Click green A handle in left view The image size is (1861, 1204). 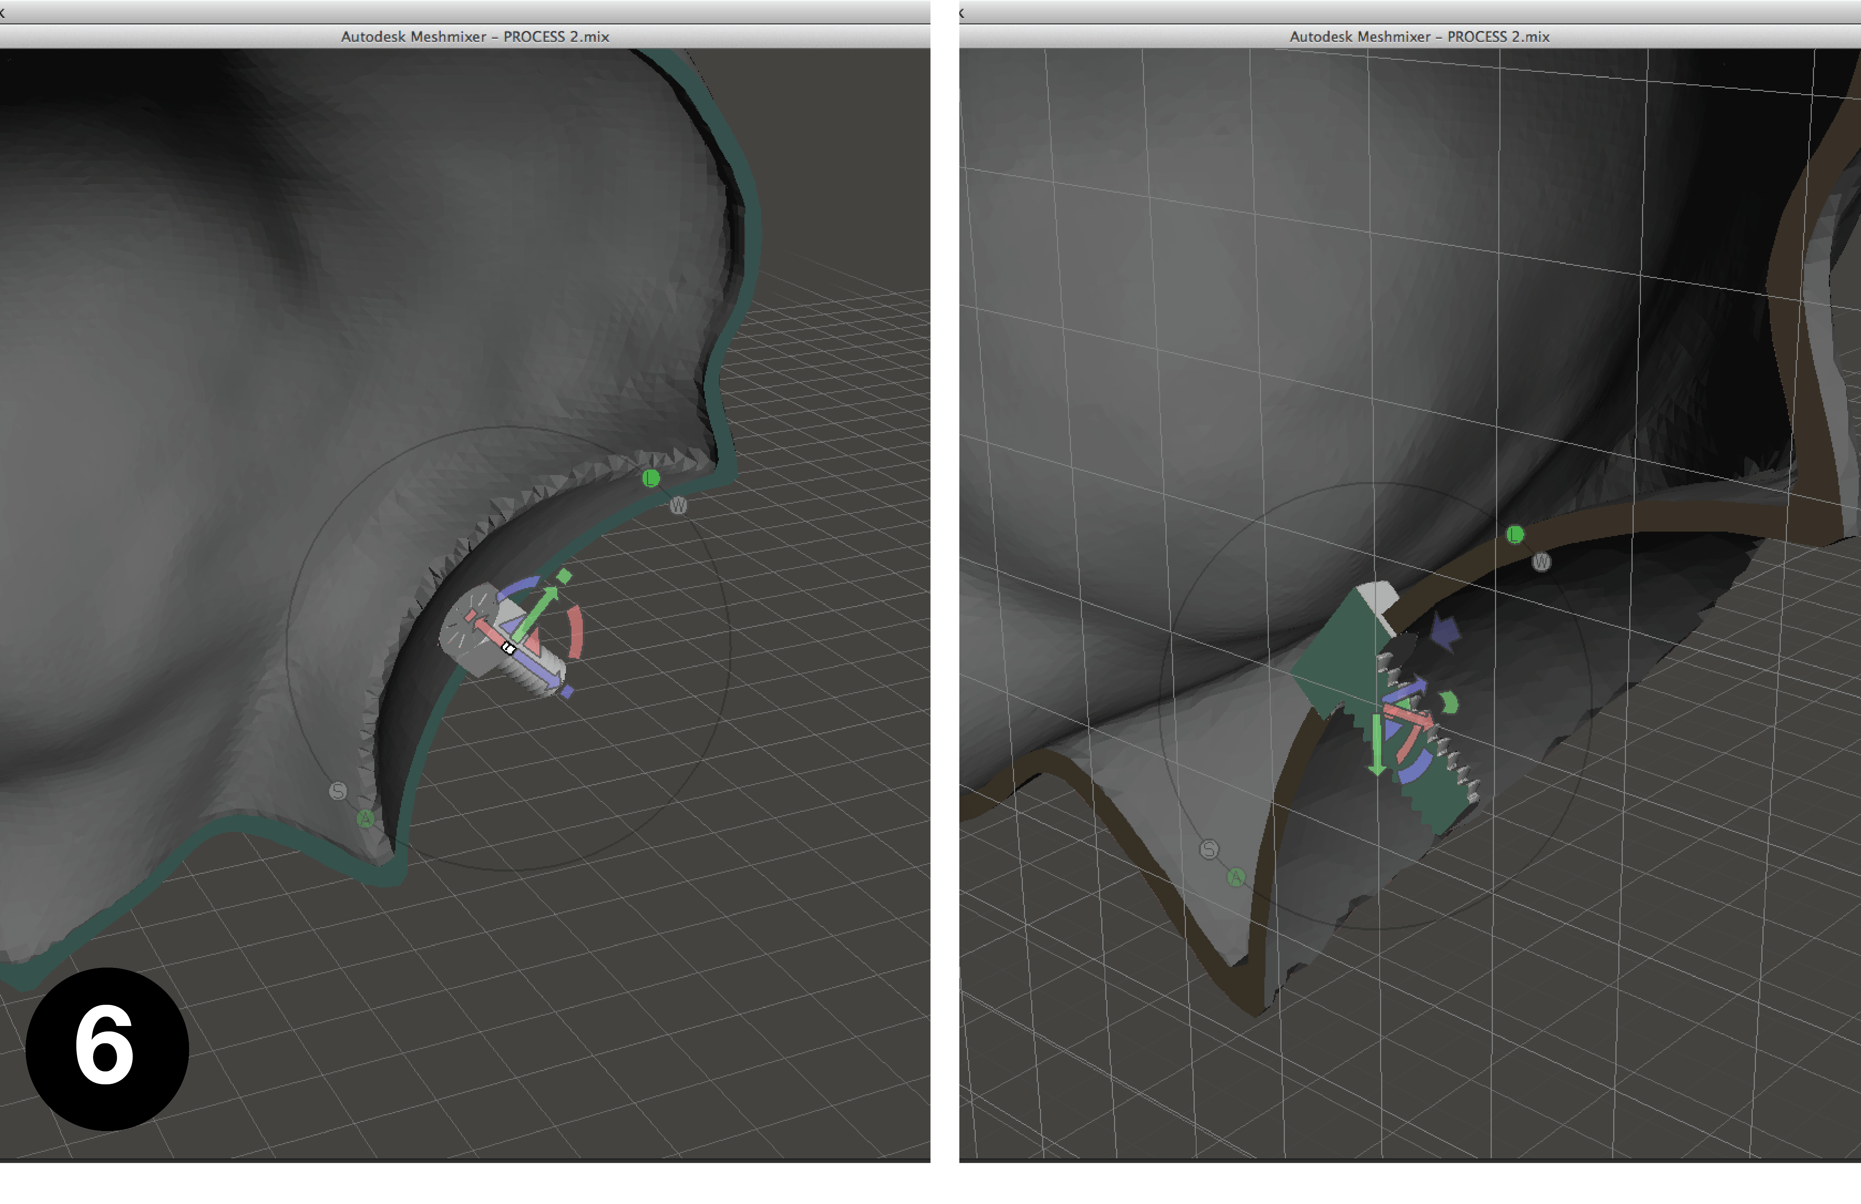pyautogui.click(x=365, y=819)
